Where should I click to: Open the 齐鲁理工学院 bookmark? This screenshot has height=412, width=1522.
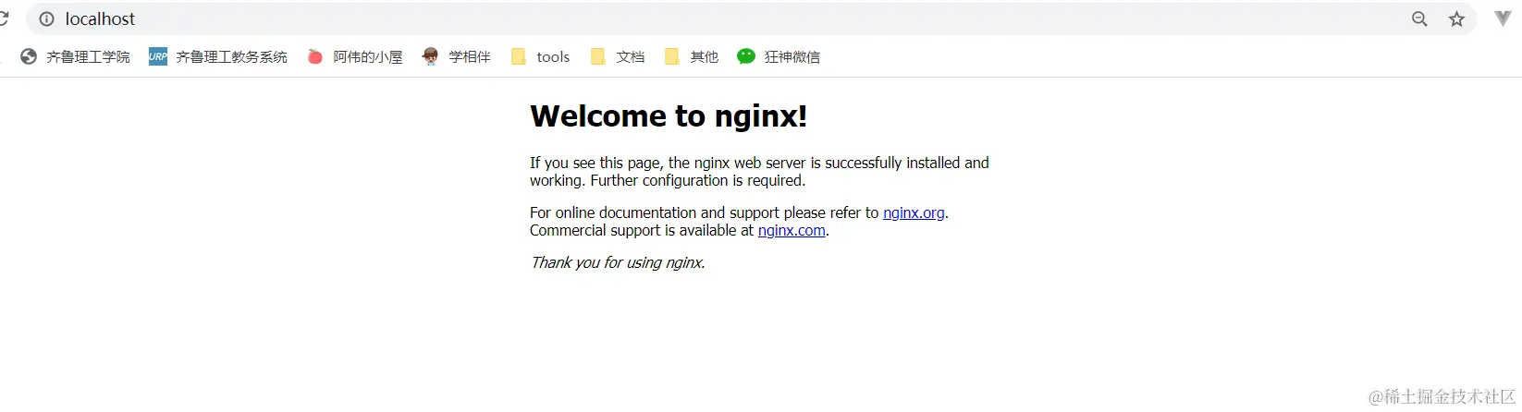coord(75,56)
